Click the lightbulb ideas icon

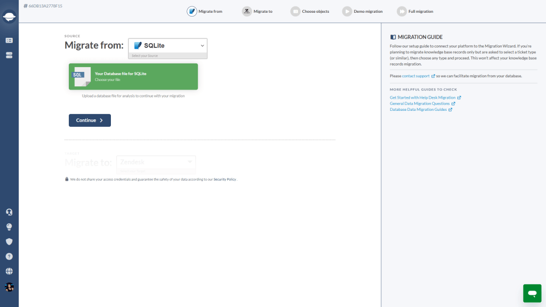[9, 227]
